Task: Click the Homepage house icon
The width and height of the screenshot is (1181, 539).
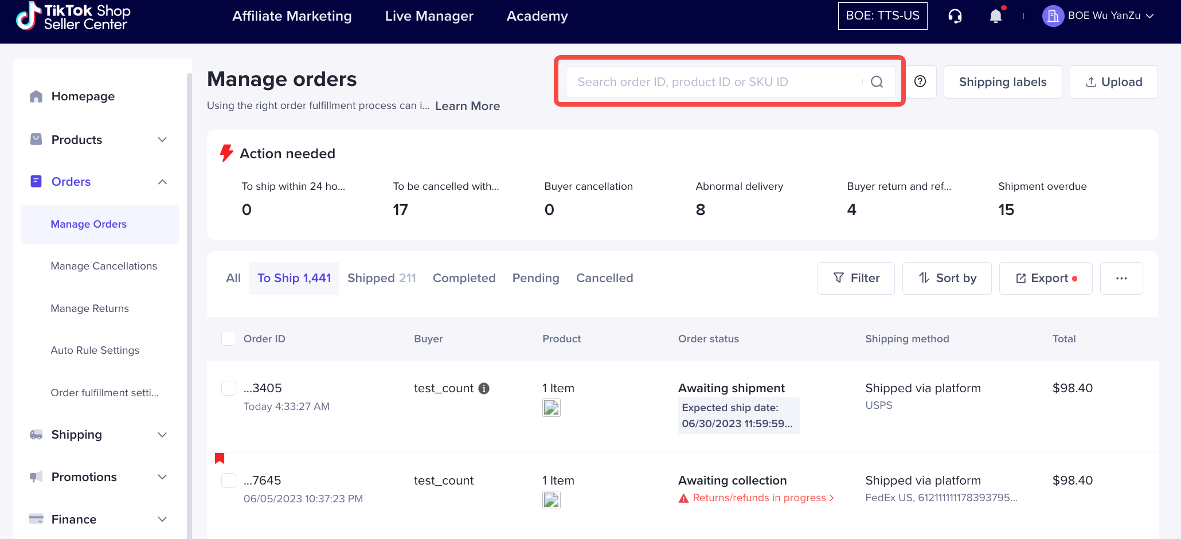Action: tap(36, 96)
